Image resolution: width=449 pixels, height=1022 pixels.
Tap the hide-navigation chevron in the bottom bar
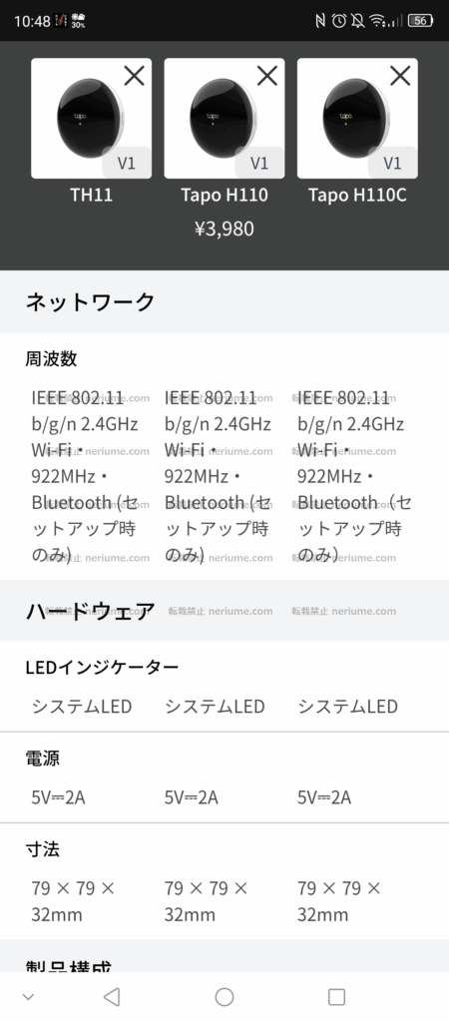point(28,997)
